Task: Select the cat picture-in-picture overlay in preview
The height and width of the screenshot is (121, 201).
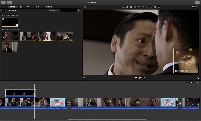Action: [x=185, y=61]
